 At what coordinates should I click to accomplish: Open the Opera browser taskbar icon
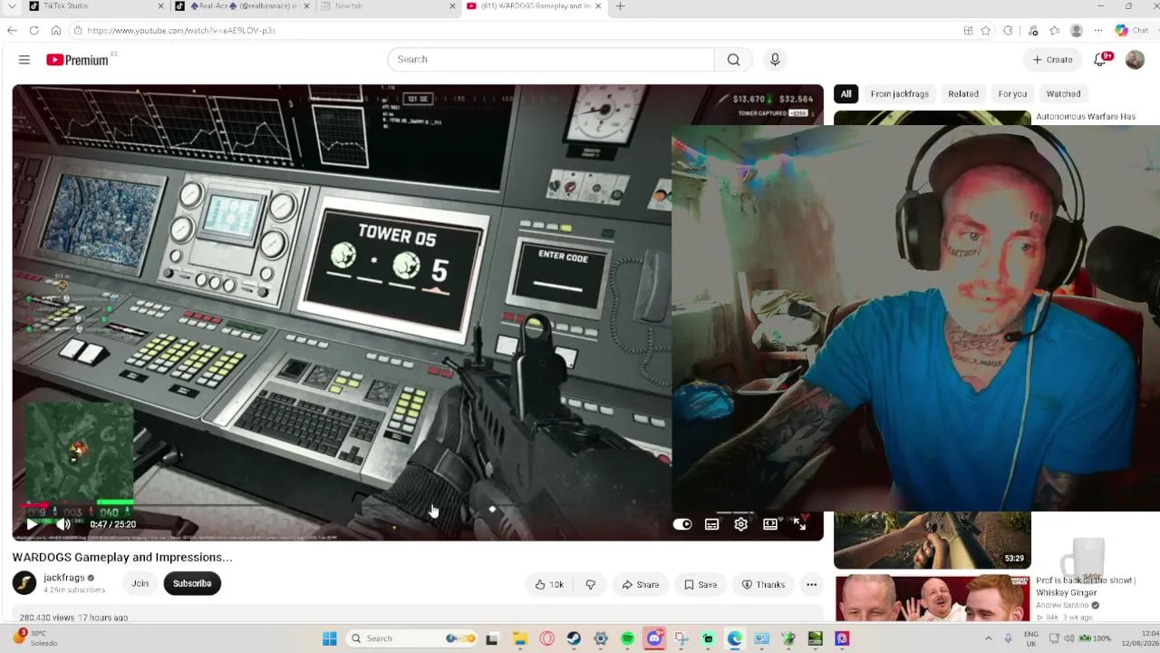[546, 638]
